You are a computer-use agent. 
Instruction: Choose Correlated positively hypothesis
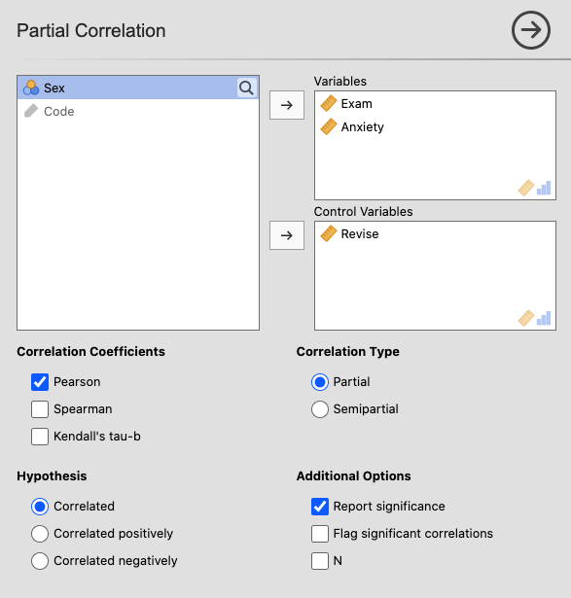coord(40,534)
